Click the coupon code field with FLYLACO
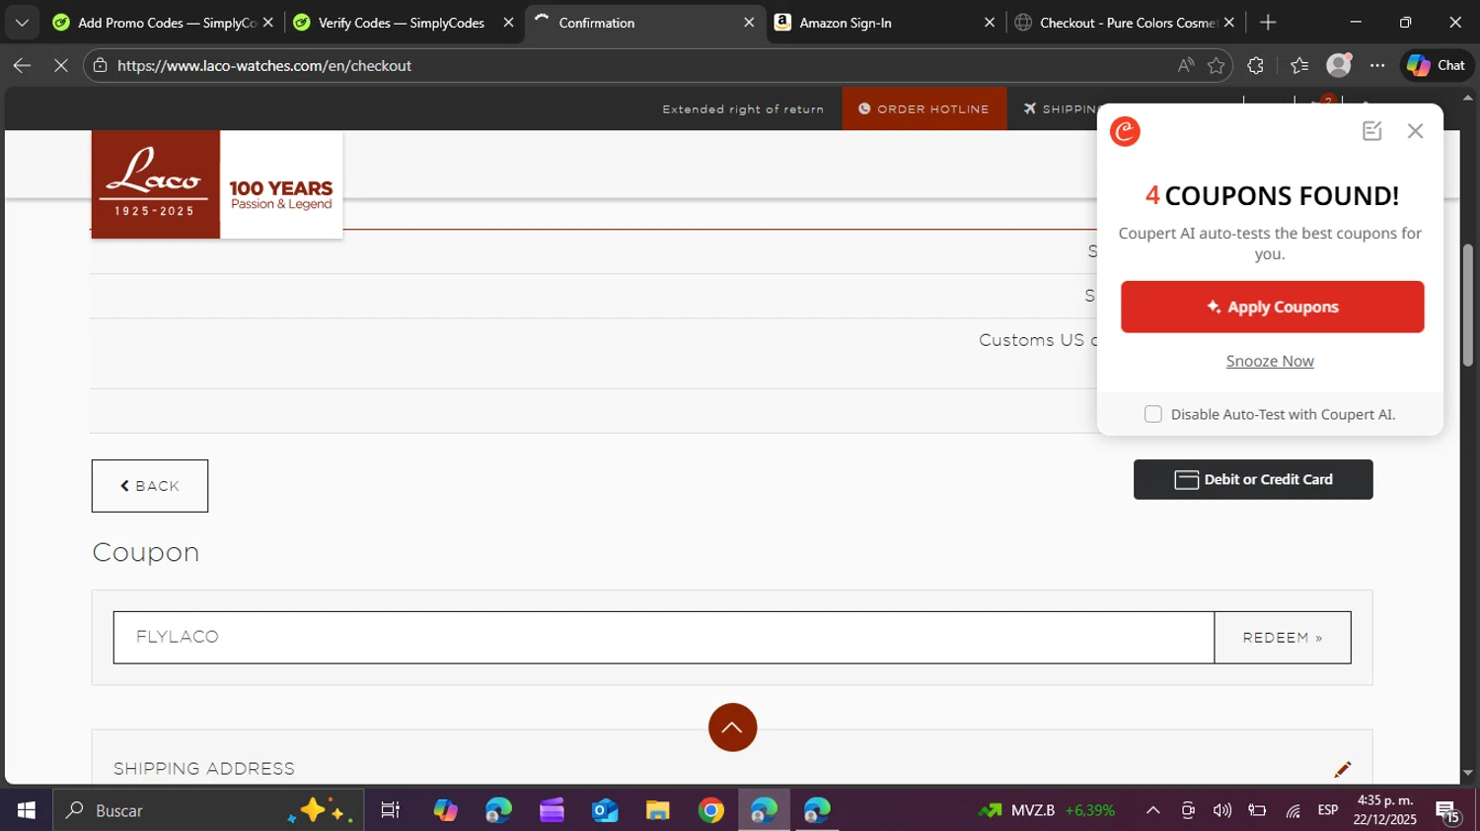The height and width of the screenshot is (831, 1480). point(663,637)
